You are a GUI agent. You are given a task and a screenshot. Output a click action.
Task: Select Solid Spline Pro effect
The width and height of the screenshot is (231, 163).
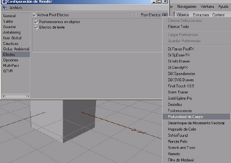(x=180, y=98)
